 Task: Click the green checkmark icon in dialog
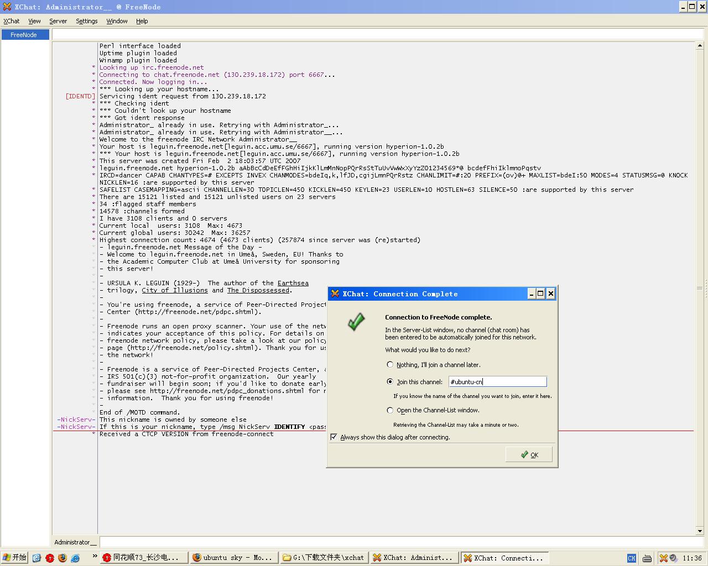[x=357, y=321]
